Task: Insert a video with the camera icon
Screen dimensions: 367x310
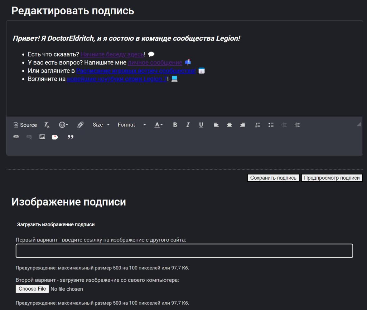Action: 56,137
